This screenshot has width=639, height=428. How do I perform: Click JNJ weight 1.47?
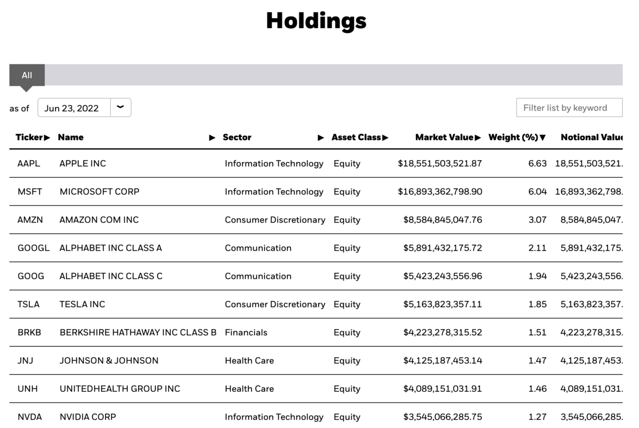pos(538,361)
